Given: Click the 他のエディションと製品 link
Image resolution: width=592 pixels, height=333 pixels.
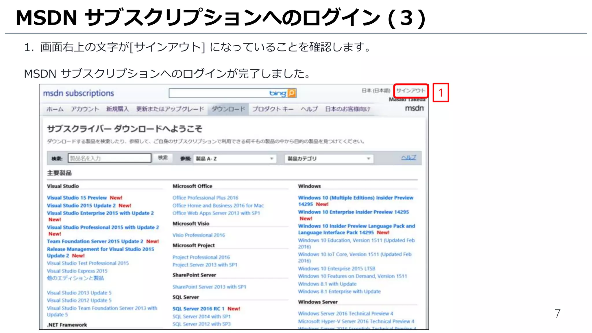Looking at the screenshot, I should pos(75,278).
